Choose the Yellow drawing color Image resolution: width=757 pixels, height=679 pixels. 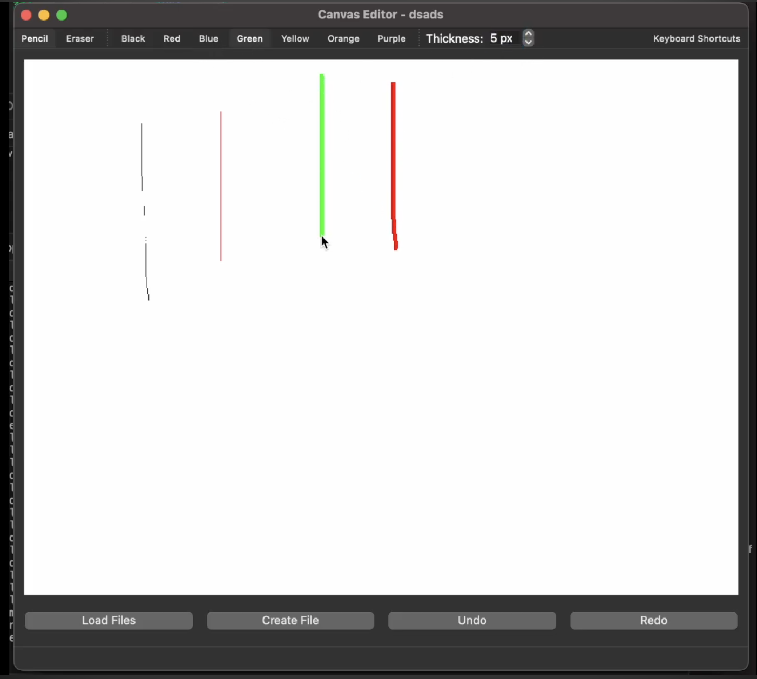pyautogui.click(x=294, y=38)
